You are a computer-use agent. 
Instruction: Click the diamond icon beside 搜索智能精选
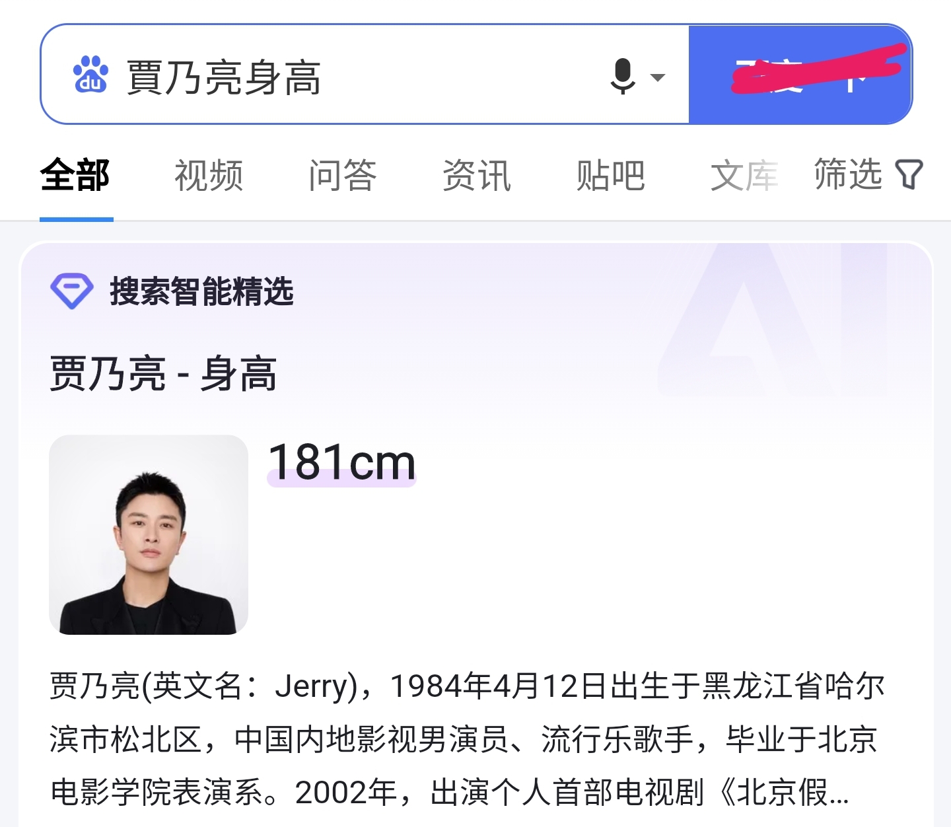pos(73,290)
